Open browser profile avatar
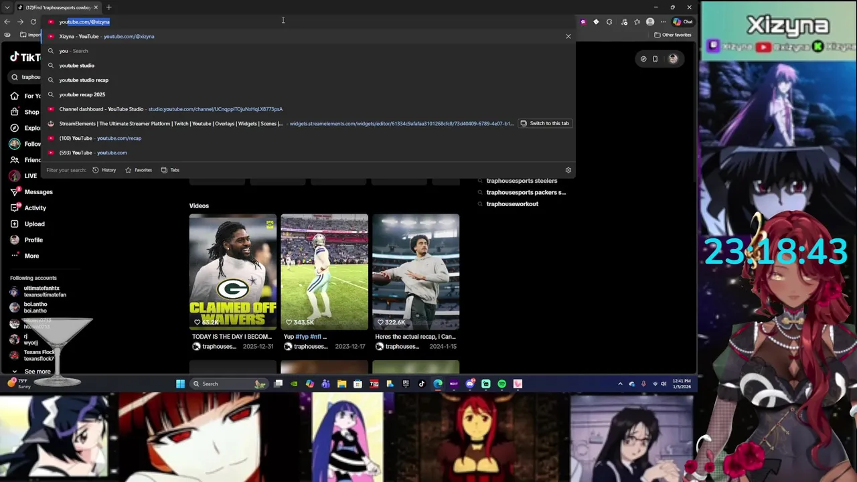 click(x=649, y=21)
